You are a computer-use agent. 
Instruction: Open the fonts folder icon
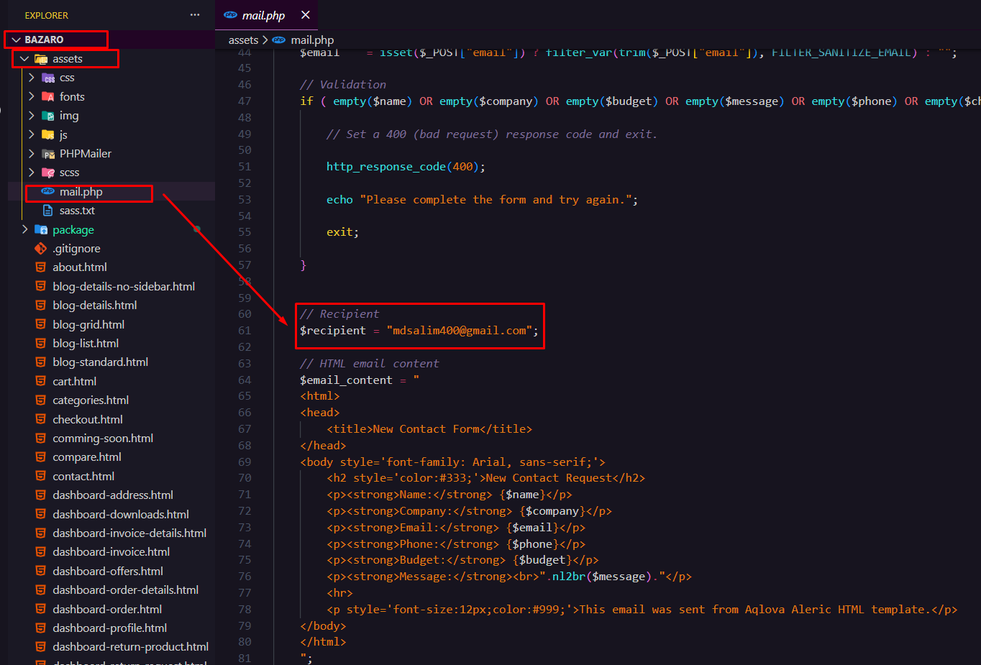click(48, 97)
